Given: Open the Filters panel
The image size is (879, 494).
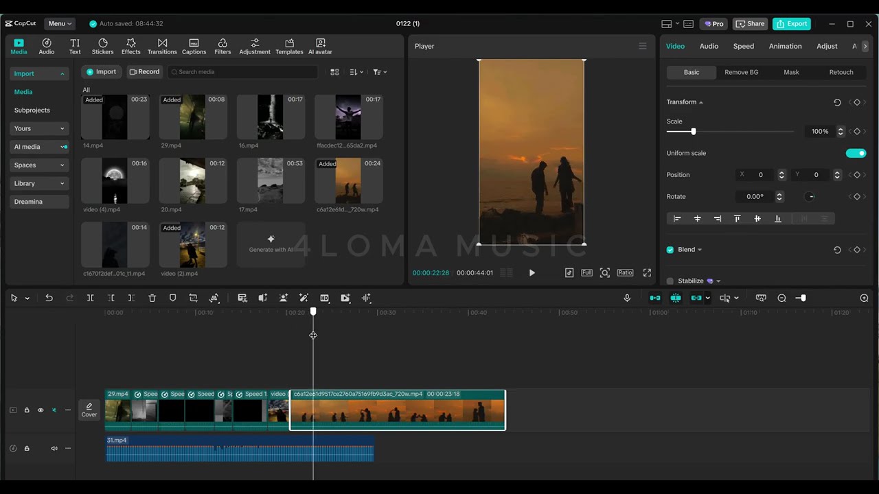Looking at the screenshot, I should click(x=222, y=47).
